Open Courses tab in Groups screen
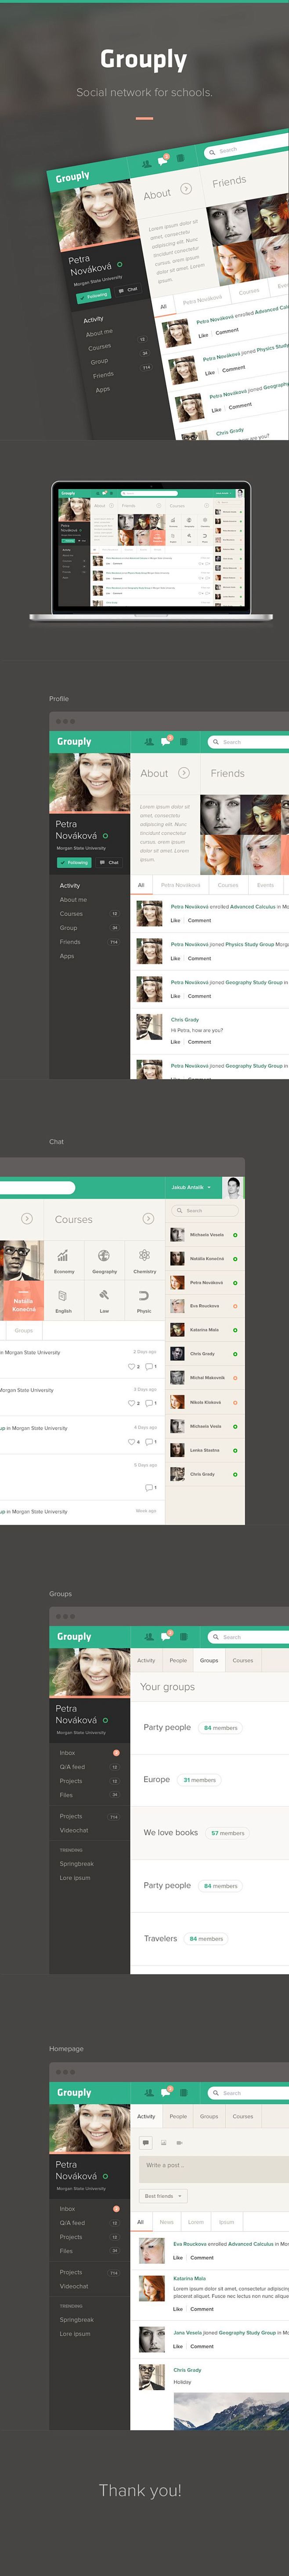Image resolution: width=289 pixels, height=2576 pixels. [243, 1660]
